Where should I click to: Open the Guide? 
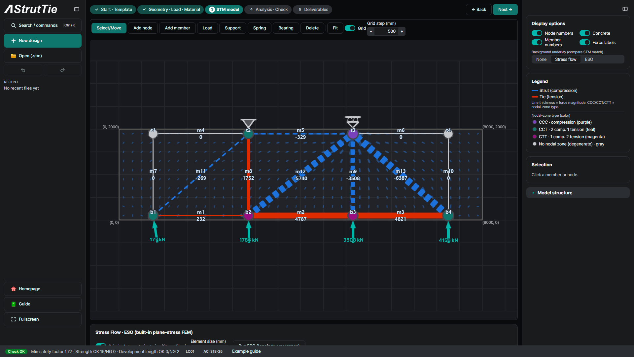click(43, 304)
